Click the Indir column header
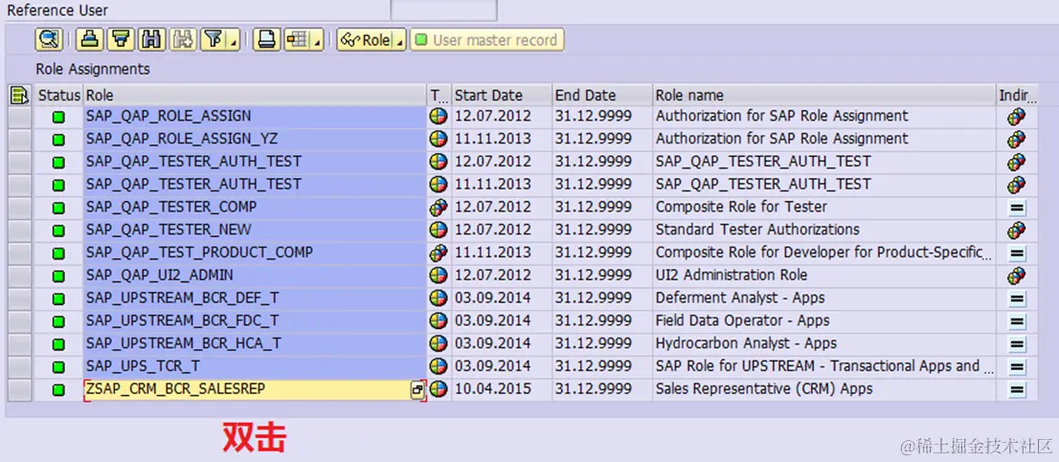Screen dimensions: 1059x462 click(x=1017, y=95)
